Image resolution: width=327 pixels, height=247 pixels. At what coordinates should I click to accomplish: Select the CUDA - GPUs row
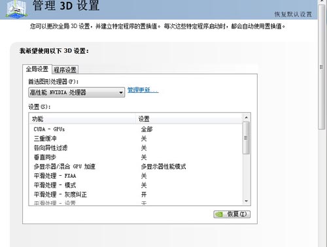(135, 129)
